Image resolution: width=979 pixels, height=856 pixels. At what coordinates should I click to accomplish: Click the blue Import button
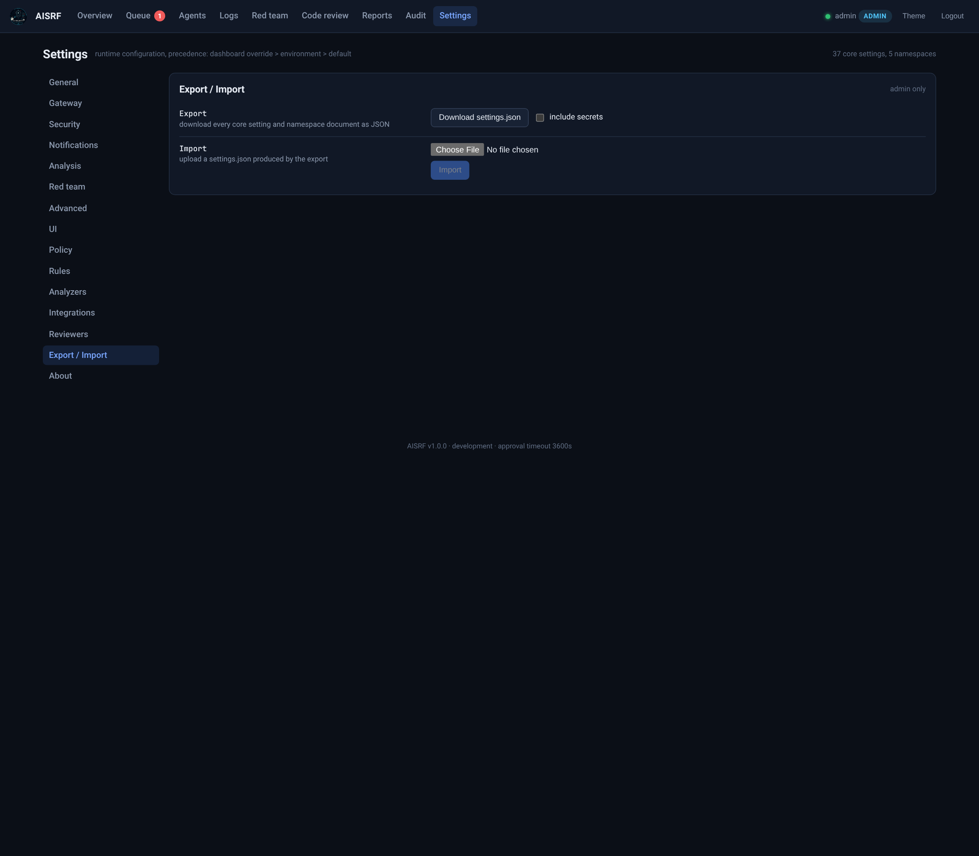click(x=450, y=170)
